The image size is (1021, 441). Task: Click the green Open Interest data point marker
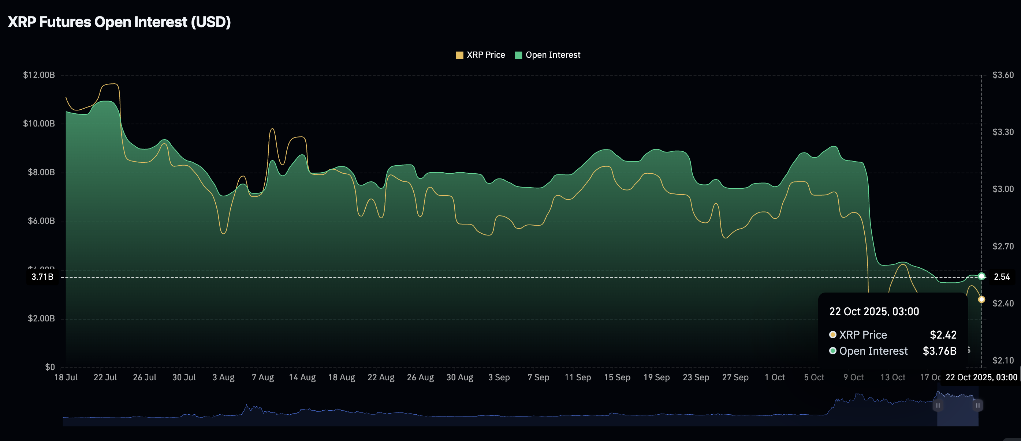click(981, 276)
